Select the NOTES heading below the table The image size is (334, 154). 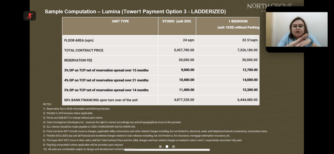[47, 104]
